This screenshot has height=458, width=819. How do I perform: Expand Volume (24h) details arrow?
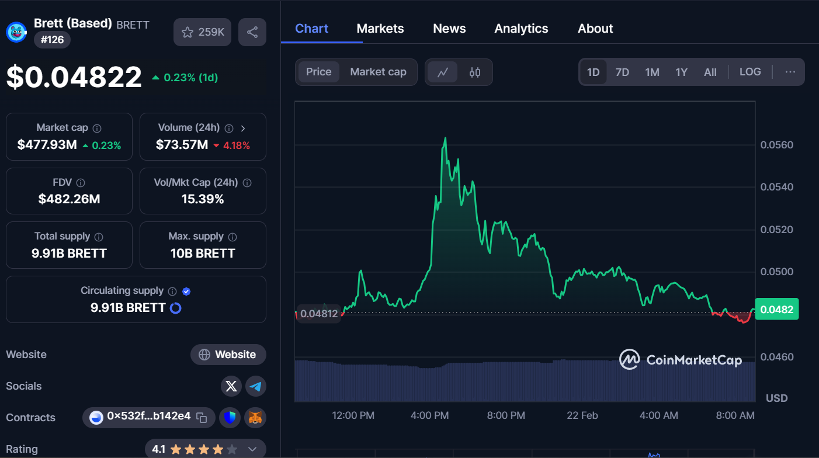coord(243,128)
